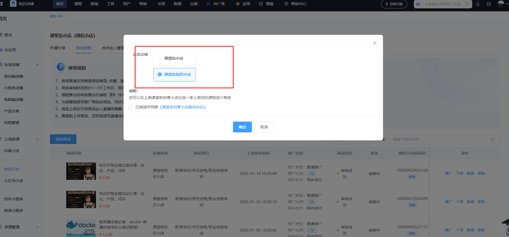Open dropdown arrow next to avatar
The height and width of the screenshot is (237, 509).
tap(507, 4)
